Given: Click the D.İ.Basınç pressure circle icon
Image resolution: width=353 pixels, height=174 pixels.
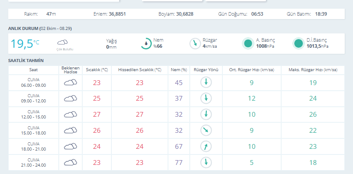Looking at the screenshot, I should click(299, 43).
